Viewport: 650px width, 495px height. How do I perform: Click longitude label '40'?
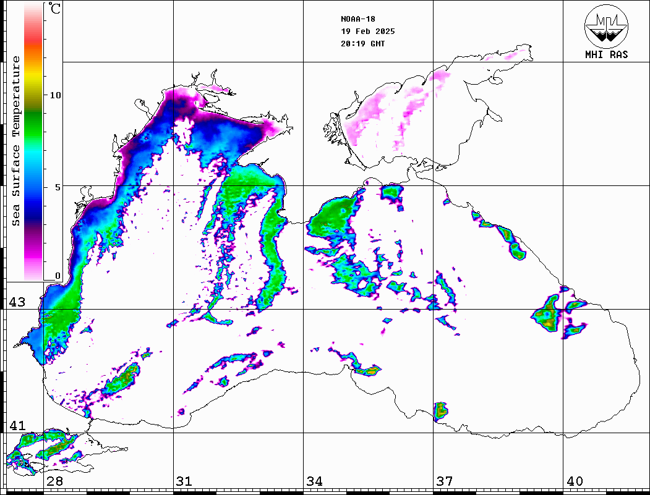click(575, 481)
